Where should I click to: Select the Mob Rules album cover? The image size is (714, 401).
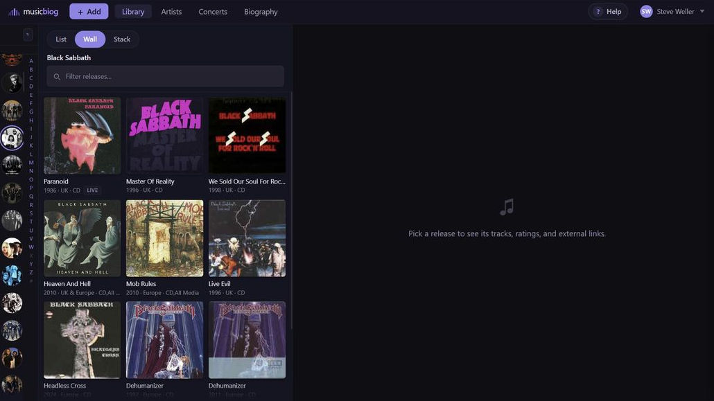point(164,238)
